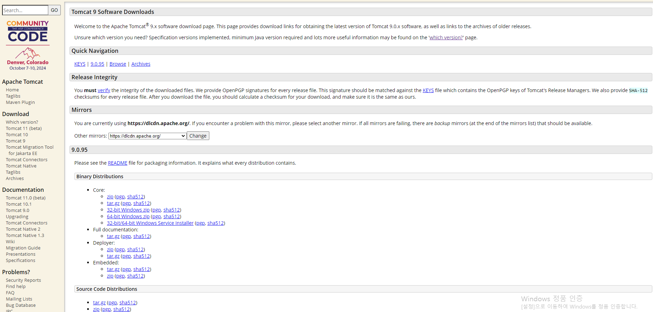Download 32-bit/64-bit Windows Service Installer

click(x=150, y=223)
